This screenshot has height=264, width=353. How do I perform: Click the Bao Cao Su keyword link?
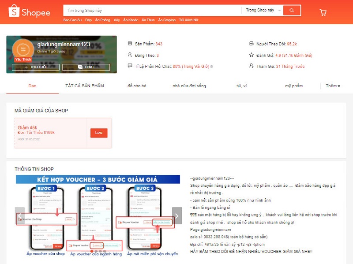(x=73, y=20)
